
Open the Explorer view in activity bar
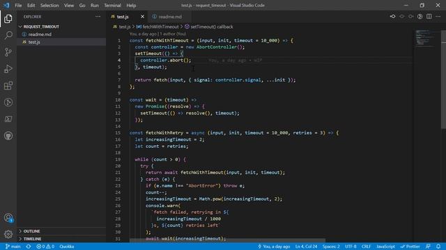coord(8,19)
